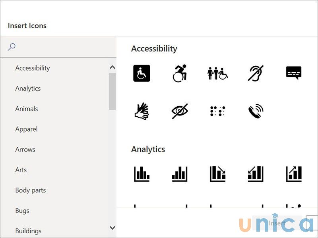This screenshot has height=238, width=318.
Task: Click the scroll-down chevron in the sidebar
Action: 112,228
